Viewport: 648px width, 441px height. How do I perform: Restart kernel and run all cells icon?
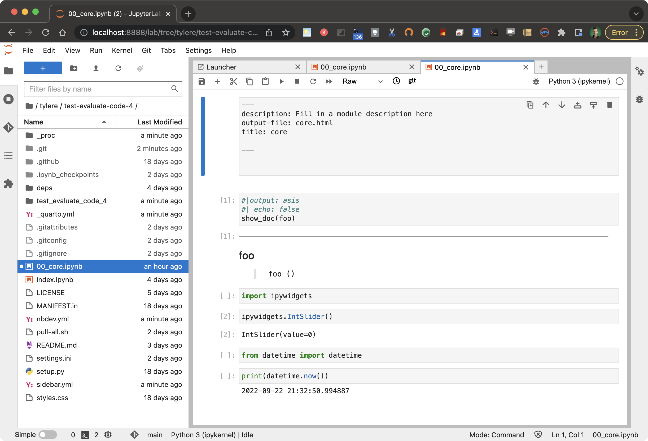pos(329,81)
